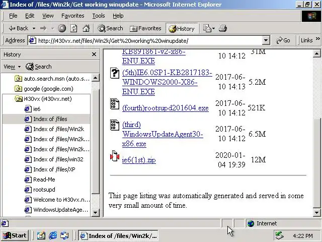Image resolution: width=322 pixels, height=242 pixels.
Task: Click the binary icon beside (third)WindowsUpdateAgent30
Action: coord(115,125)
